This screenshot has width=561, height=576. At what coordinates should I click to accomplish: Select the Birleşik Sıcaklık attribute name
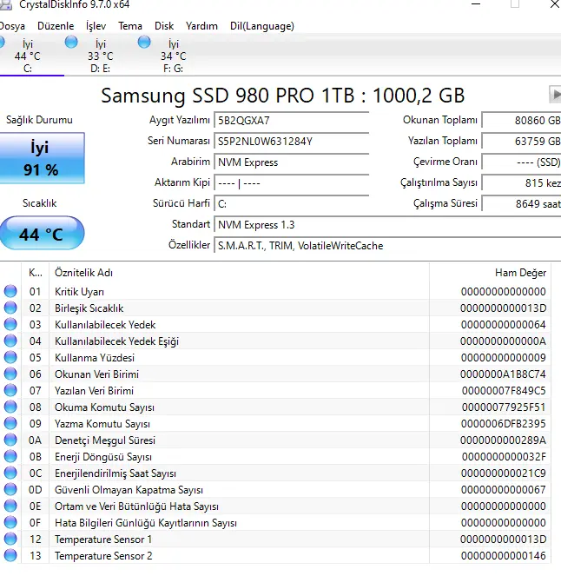89,308
